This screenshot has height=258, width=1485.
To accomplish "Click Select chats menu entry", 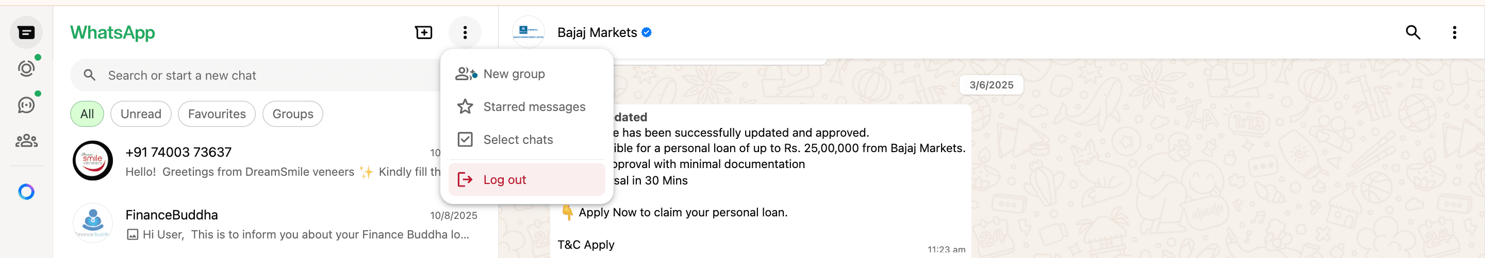I will click(x=518, y=140).
